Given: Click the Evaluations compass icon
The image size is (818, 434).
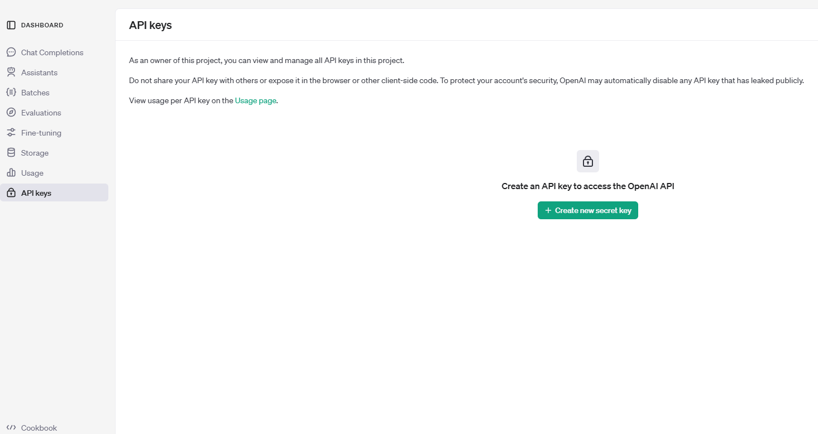Looking at the screenshot, I should [11, 113].
